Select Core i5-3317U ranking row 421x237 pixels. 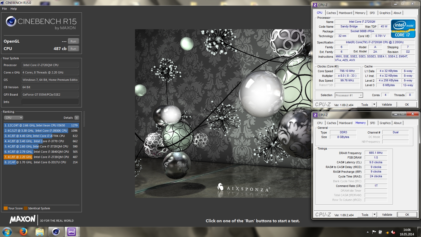(x=41, y=162)
